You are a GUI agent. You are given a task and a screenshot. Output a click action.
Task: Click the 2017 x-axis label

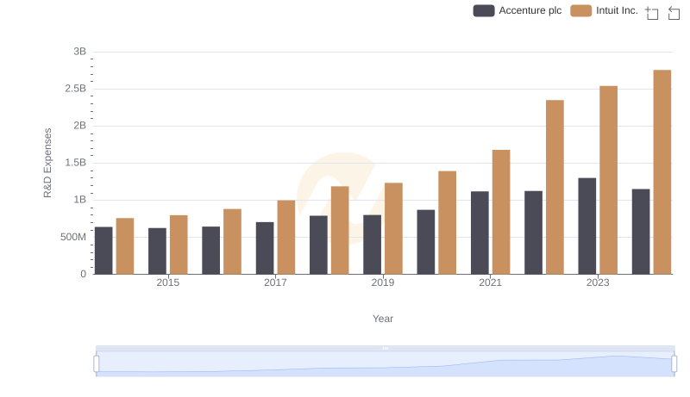[x=275, y=282]
